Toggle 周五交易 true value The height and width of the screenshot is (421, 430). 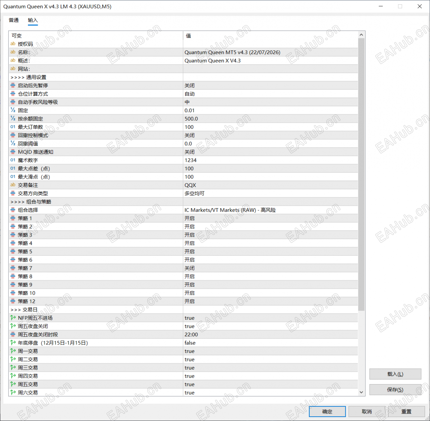(x=270, y=384)
